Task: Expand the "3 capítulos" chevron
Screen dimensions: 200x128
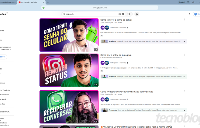Action: point(184,76)
